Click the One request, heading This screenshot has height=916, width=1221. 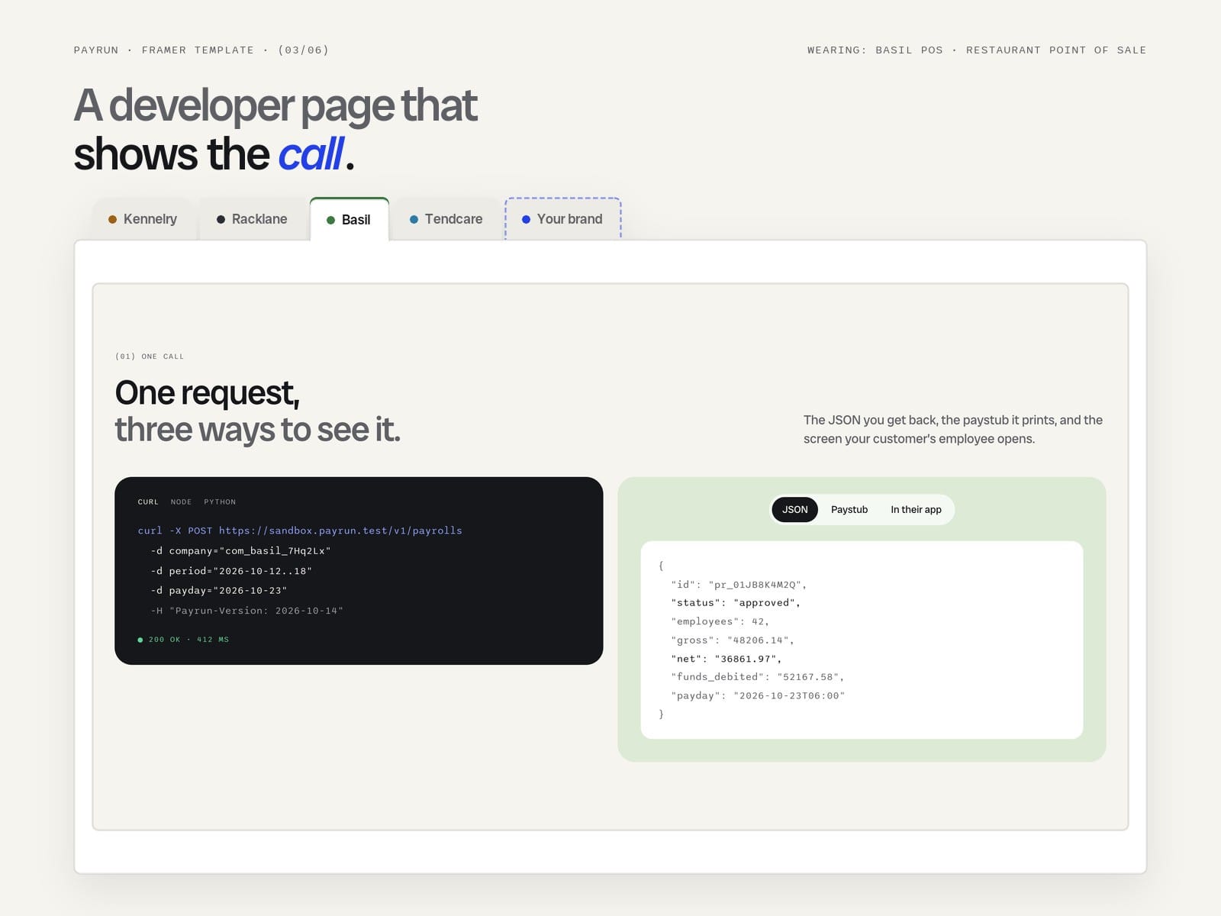click(x=208, y=393)
